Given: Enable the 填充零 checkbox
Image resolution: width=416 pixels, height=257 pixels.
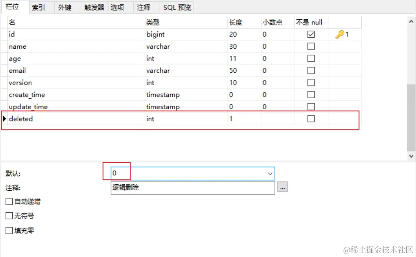Looking at the screenshot, I should click(9, 230).
